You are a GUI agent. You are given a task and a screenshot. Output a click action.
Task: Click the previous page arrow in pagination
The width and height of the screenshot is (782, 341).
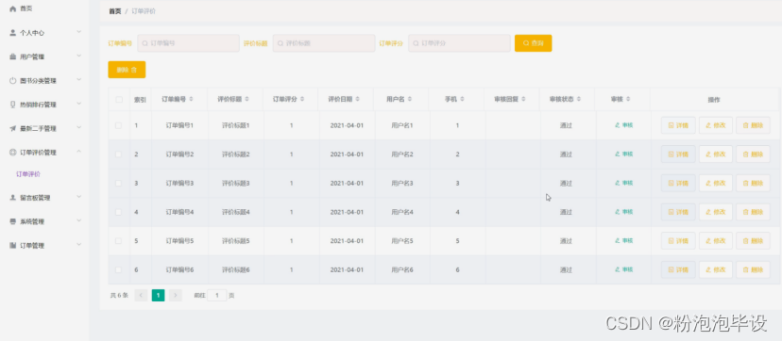coord(141,295)
